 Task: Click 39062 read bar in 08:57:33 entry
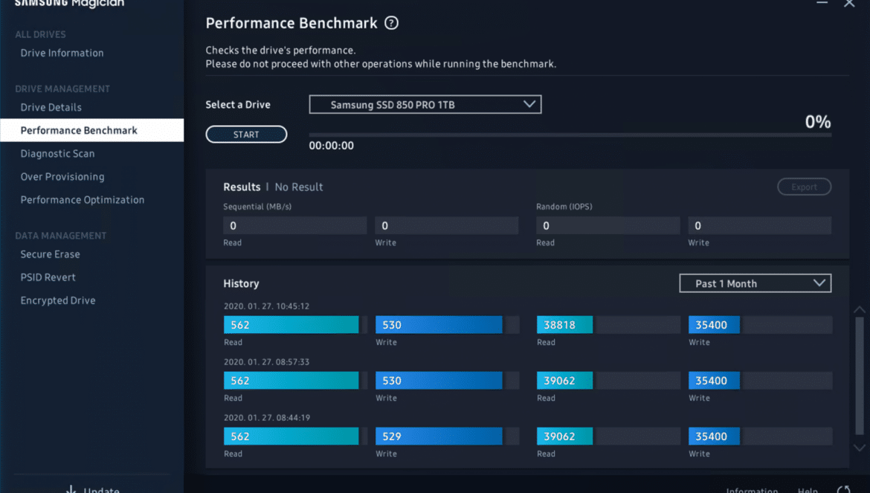coord(564,381)
